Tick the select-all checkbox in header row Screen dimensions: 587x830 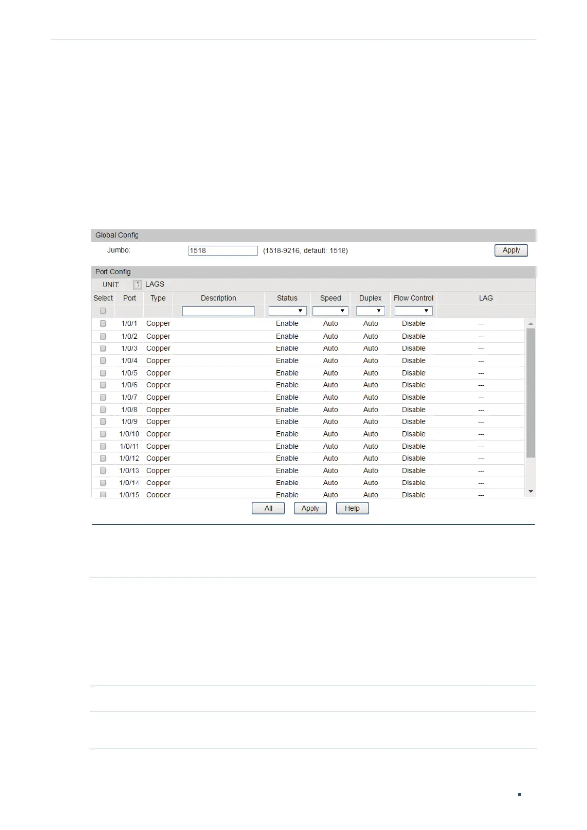click(x=103, y=311)
